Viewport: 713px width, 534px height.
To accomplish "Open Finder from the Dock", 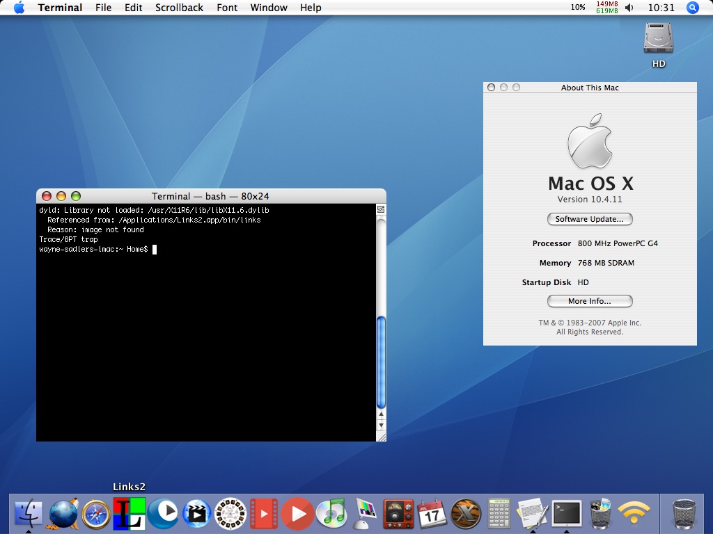I will click(29, 514).
